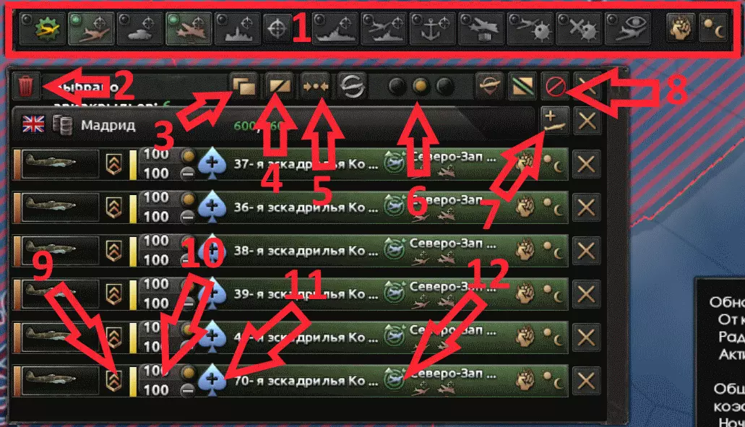Click the blue spade plus on 70-я эскадрилья
The image size is (745, 427).
point(212,381)
